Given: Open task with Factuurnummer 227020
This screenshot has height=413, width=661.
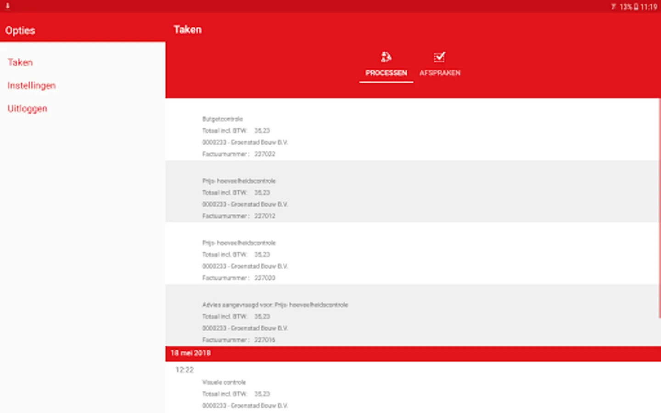Looking at the screenshot, I should coord(413,253).
